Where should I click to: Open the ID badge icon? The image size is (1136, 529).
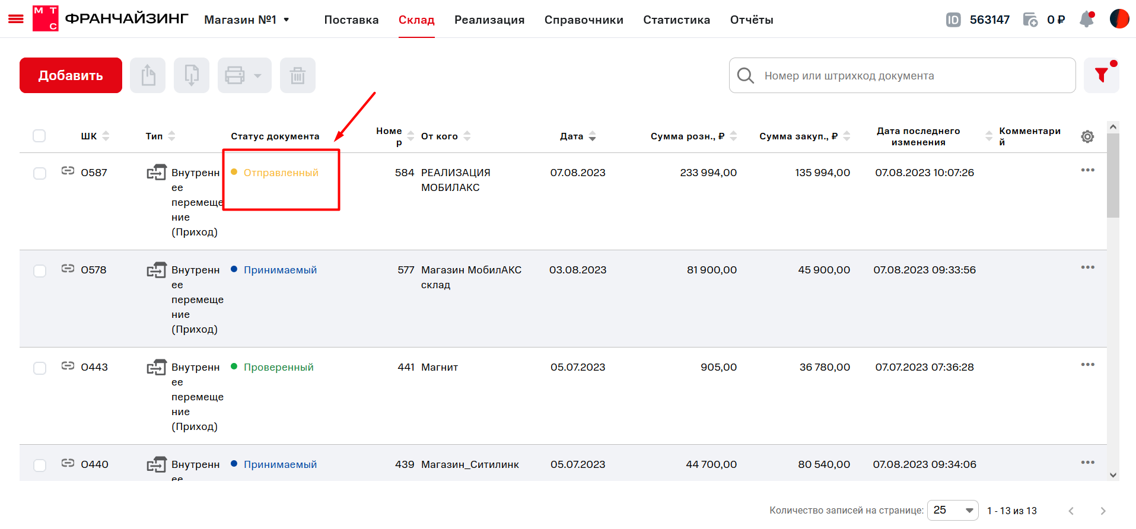953,20
